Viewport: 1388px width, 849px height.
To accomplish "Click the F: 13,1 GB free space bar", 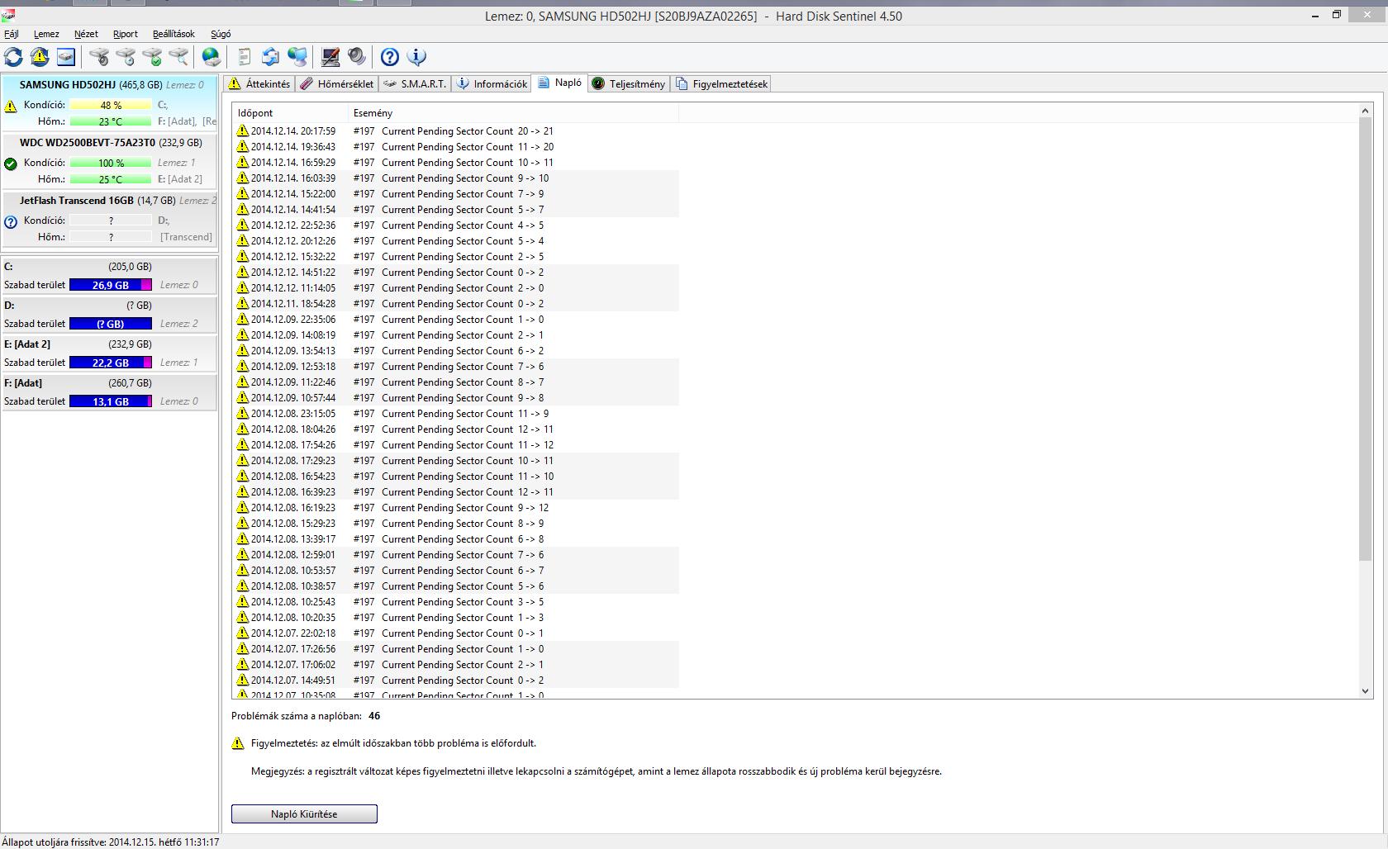I will click(x=111, y=401).
